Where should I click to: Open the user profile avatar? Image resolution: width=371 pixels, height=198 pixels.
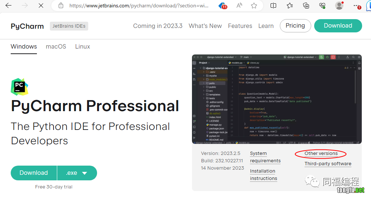(x=339, y=6)
